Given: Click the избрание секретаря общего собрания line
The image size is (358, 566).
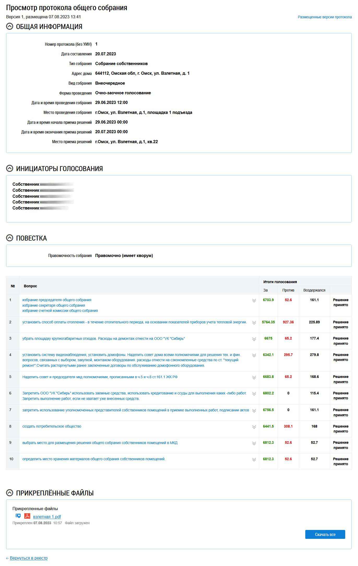Looking at the screenshot, I should point(53,305).
